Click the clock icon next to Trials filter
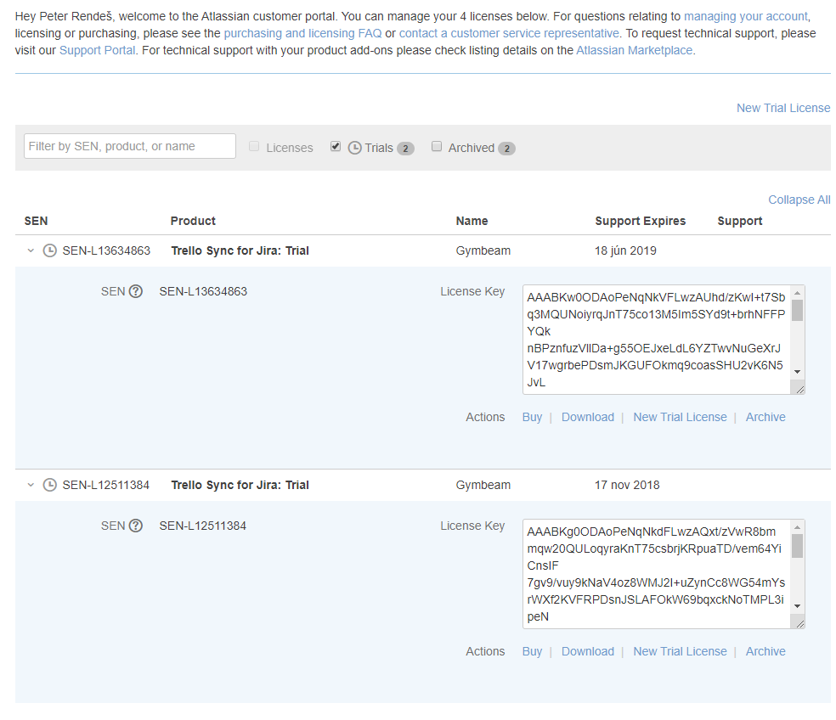The width and height of the screenshot is (836, 720). click(x=354, y=148)
